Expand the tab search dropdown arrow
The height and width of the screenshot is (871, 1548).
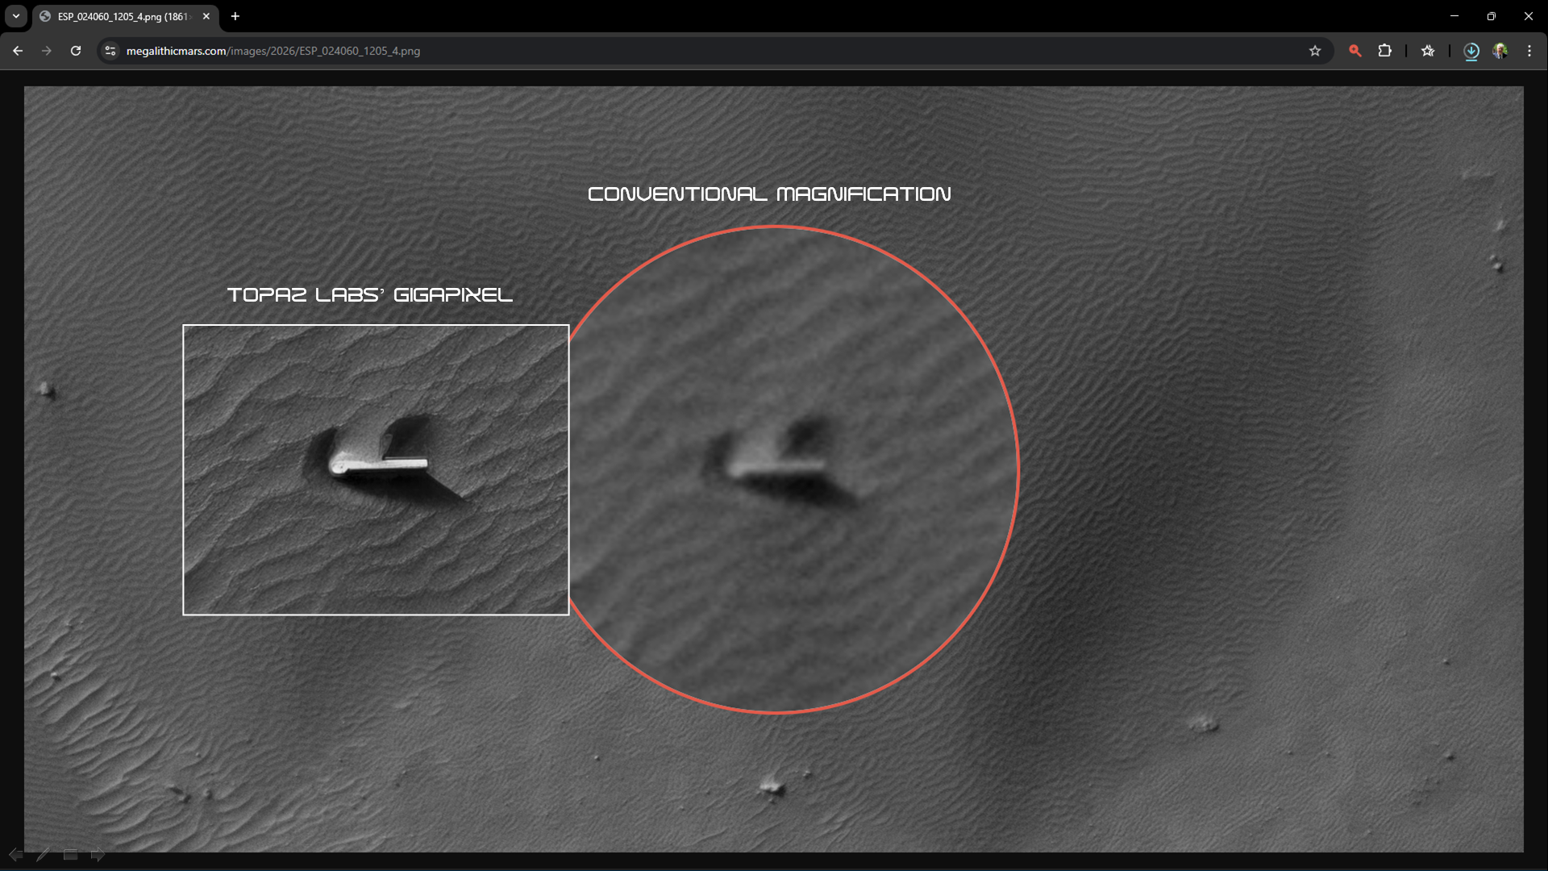(x=16, y=16)
